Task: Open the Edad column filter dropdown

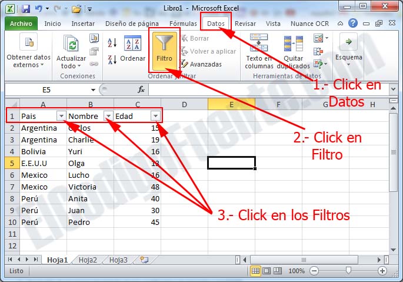Action: coord(155,116)
